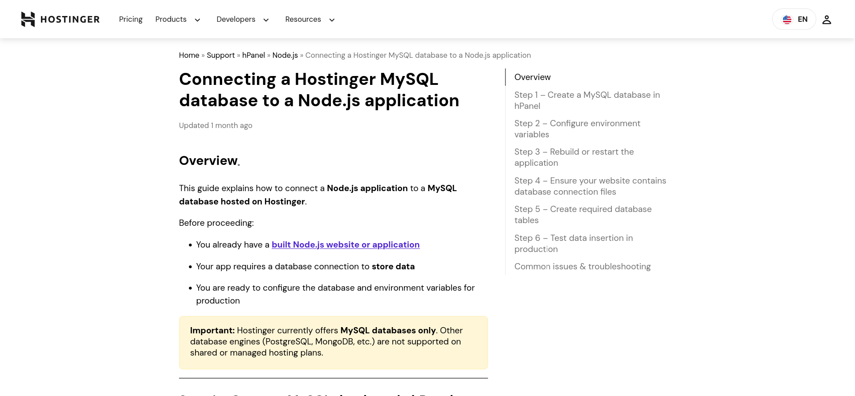Click the 'Before proceeding:' text
Viewport: 855px width, 396px height.
[216, 223]
